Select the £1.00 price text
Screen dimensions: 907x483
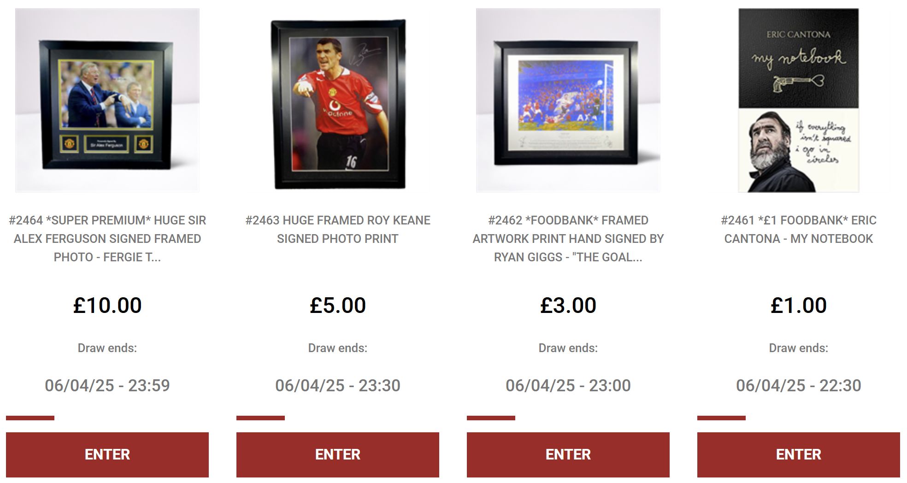(799, 305)
